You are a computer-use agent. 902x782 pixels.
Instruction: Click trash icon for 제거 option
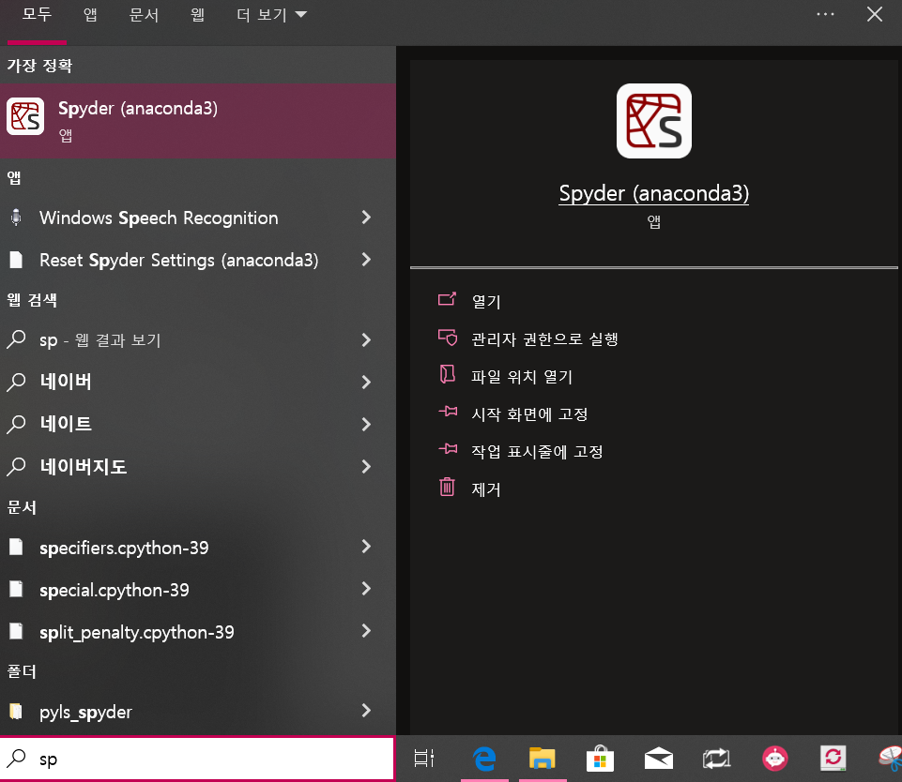447,488
